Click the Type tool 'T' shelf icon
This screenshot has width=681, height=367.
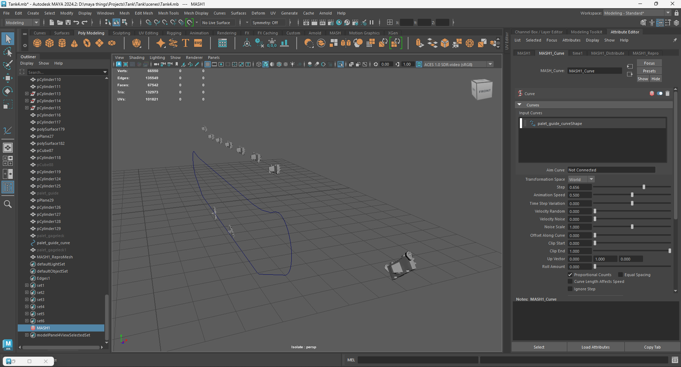click(185, 43)
